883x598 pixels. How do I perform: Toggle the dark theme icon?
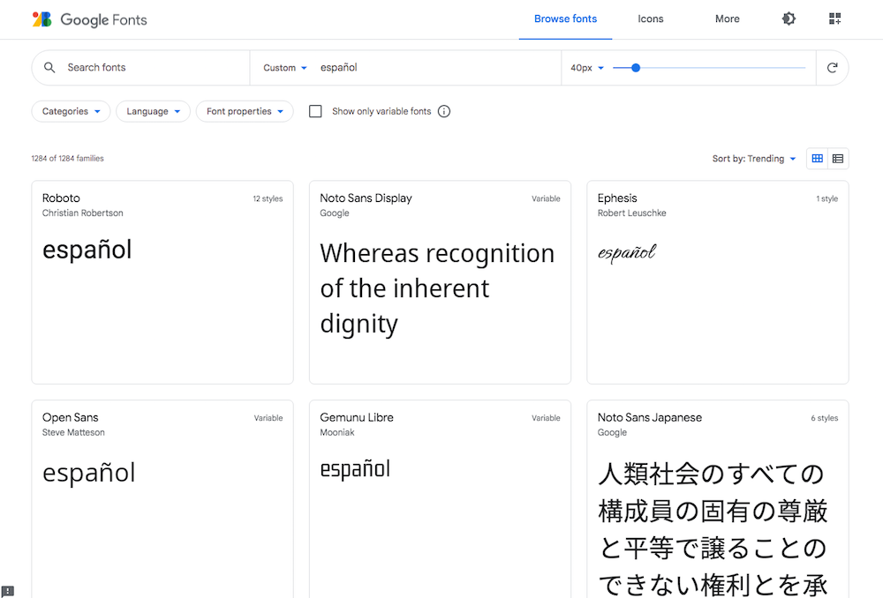789,19
